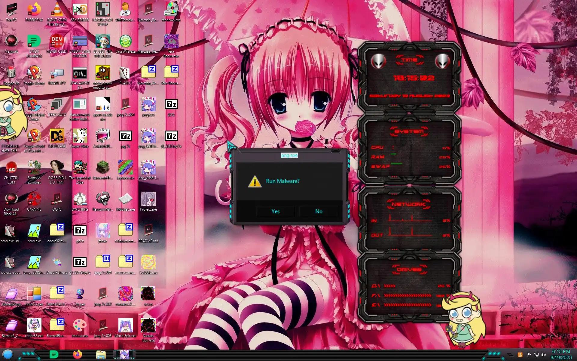
Task: Click the green notes app on the taskbar
Action: pos(54,354)
